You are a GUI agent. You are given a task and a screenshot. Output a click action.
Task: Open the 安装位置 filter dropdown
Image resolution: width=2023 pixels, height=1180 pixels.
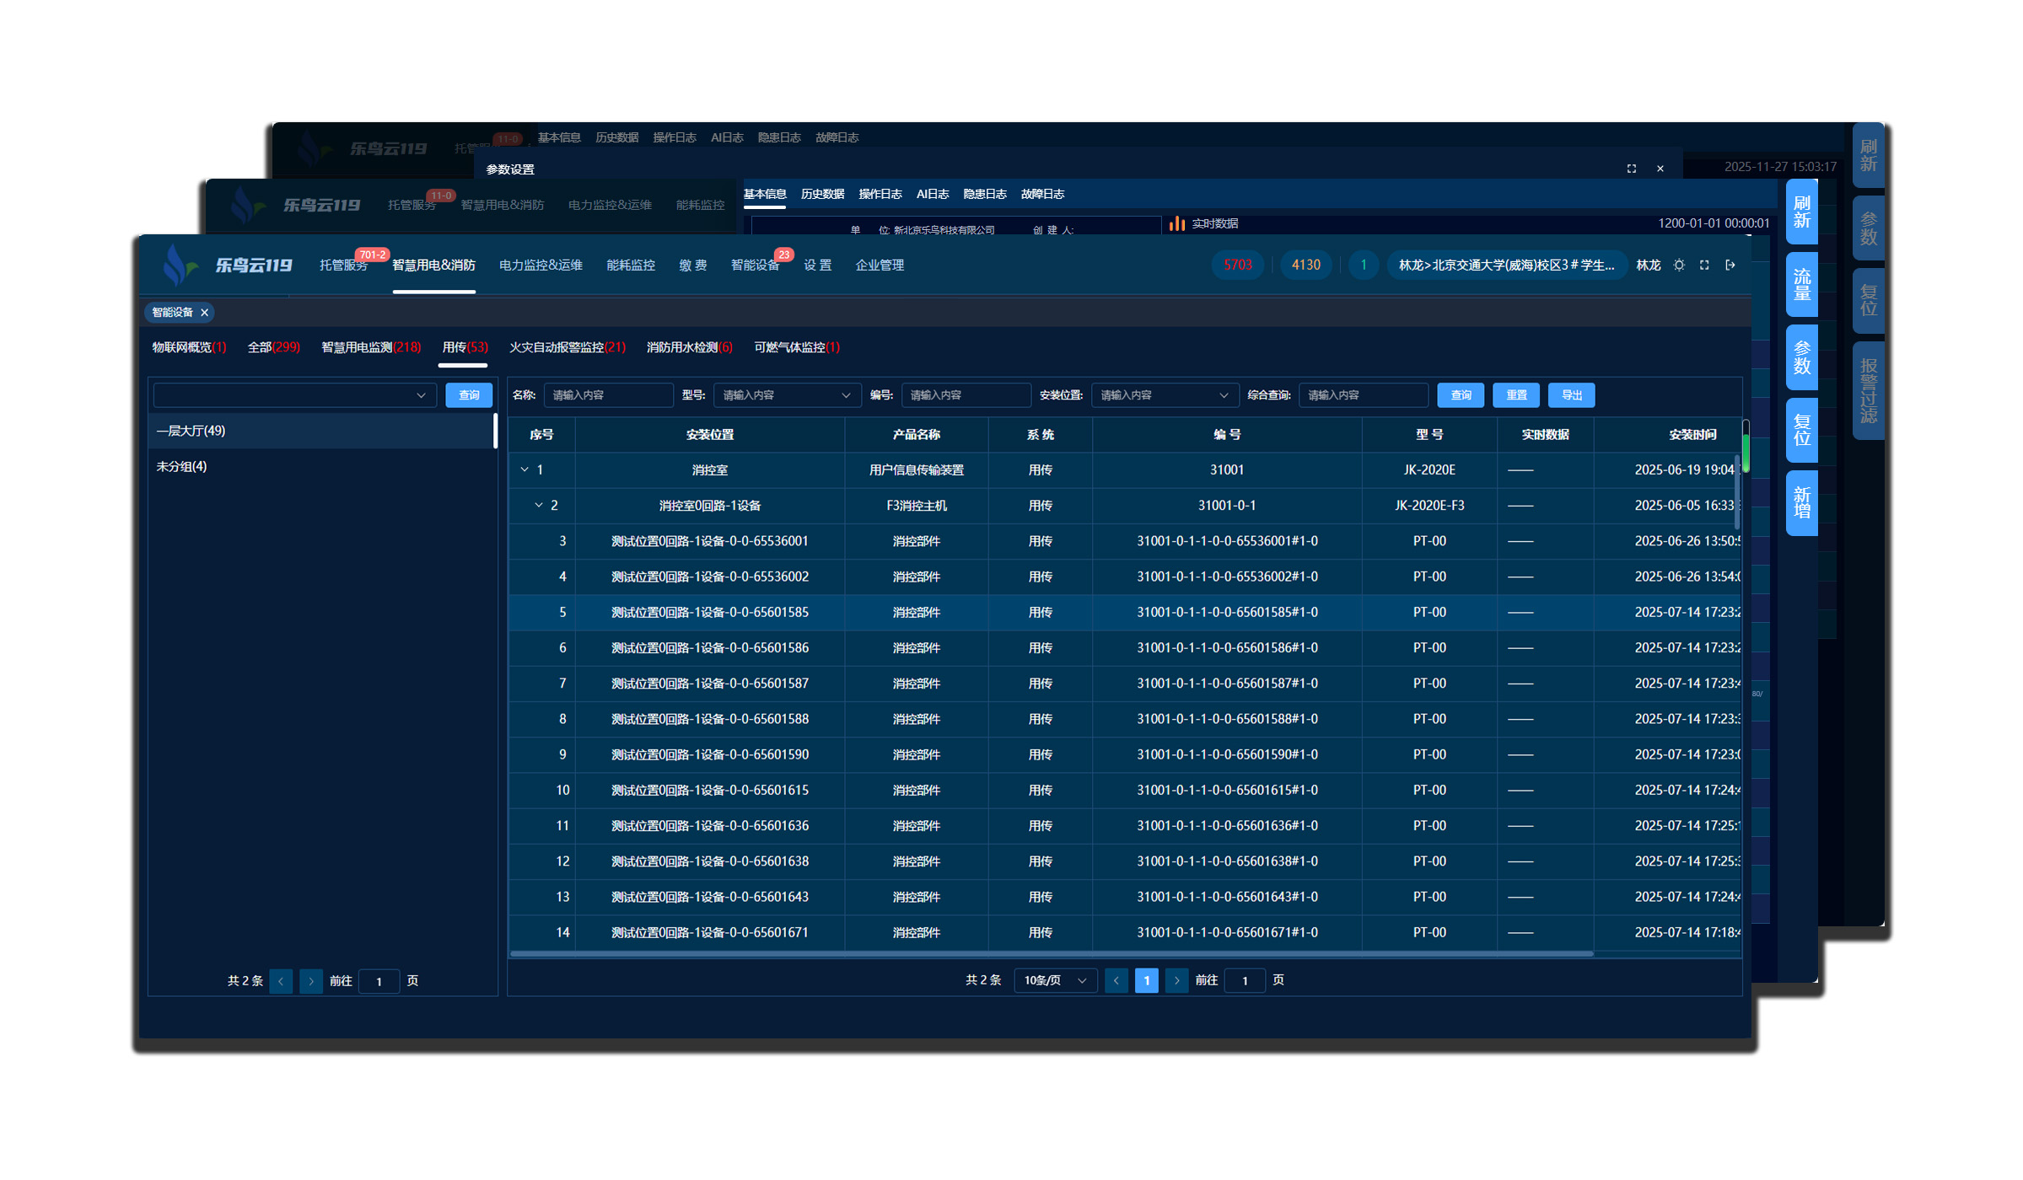pos(1164,395)
